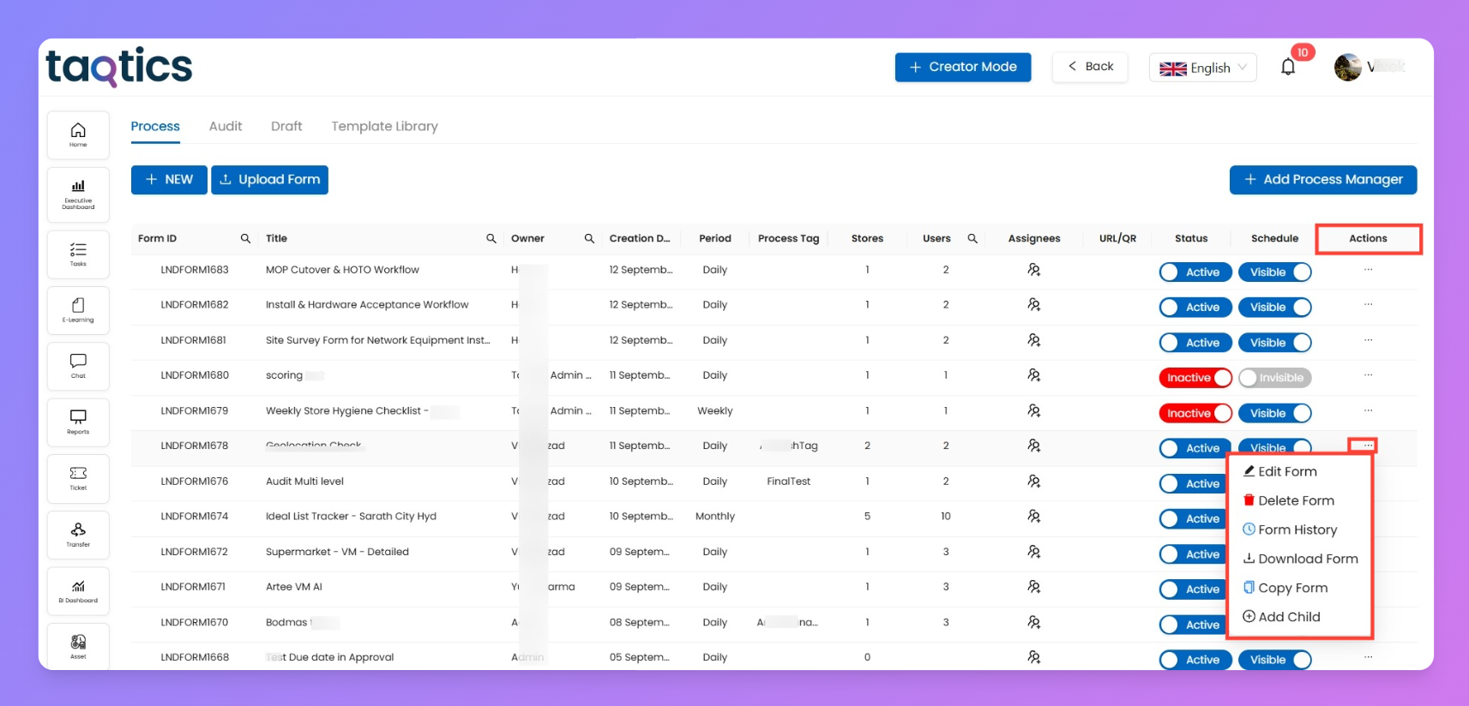This screenshot has width=1469, height=706.
Task: Open the Transfer sidebar icon
Action: click(78, 534)
